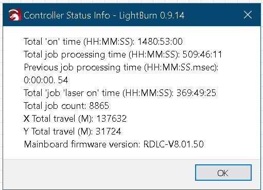Select the 'Mainboard firmware version' label
Viewport: 263px width, 190px height.
click(82, 144)
